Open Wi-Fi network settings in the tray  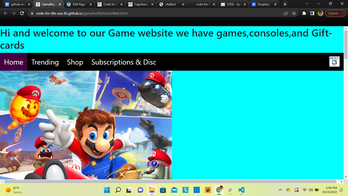(x=305, y=190)
